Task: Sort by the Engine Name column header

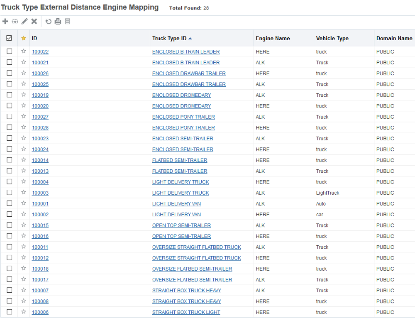Action: coord(273,38)
